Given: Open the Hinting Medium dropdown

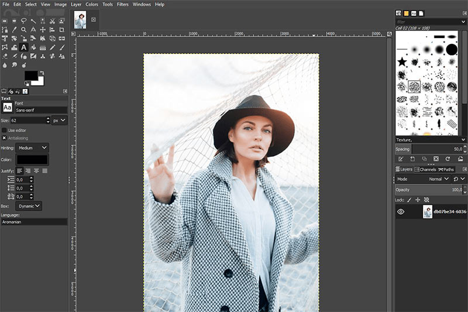Looking at the screenshot, I should (32, 148).
